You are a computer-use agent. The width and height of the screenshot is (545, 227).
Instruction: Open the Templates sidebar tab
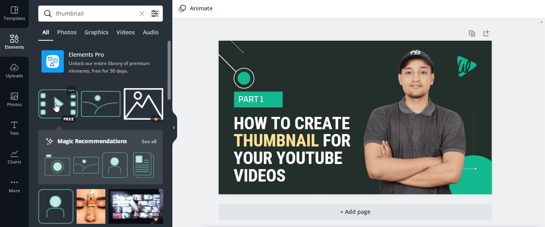point(14,14)
